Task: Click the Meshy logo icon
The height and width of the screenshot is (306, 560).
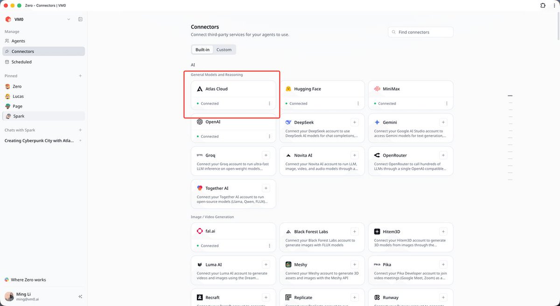Action: pyautogui.click(x=288, y=264)
